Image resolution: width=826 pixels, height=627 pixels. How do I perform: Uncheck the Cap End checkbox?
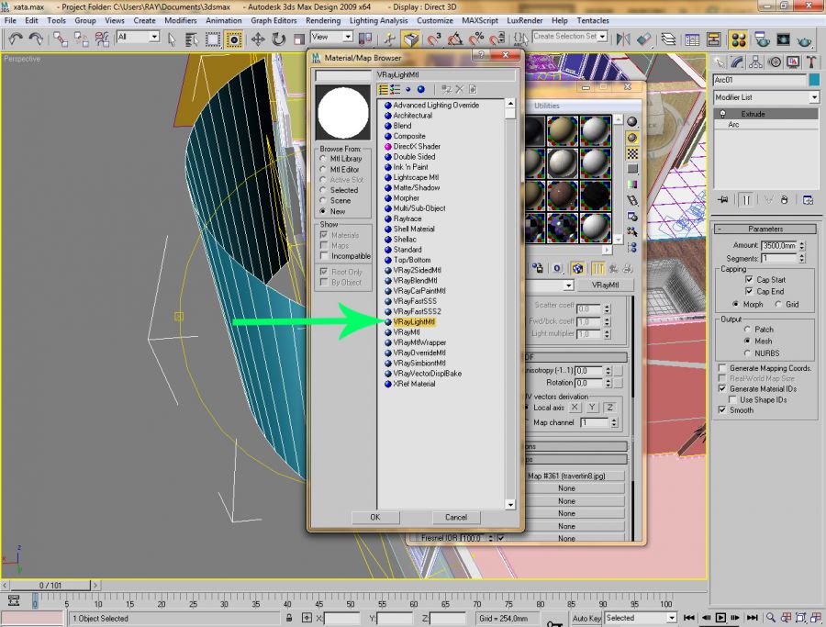click(749, 291)
